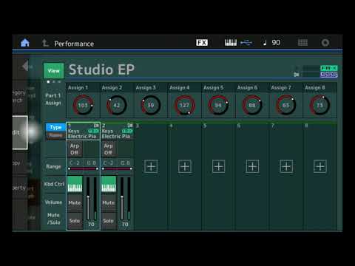
Task: Open the Performance title in header
Action: point(74,44)
